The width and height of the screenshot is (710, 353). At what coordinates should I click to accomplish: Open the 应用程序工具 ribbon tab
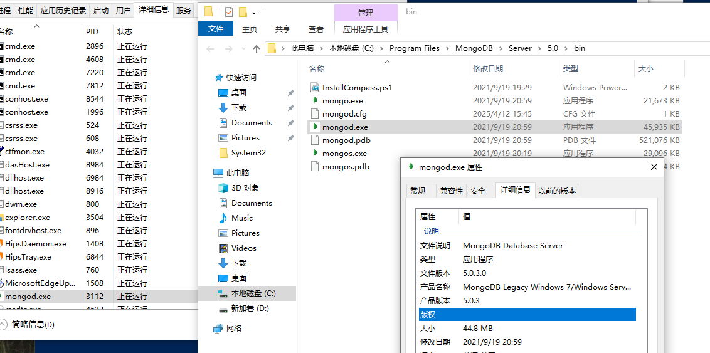click(366, 29)
